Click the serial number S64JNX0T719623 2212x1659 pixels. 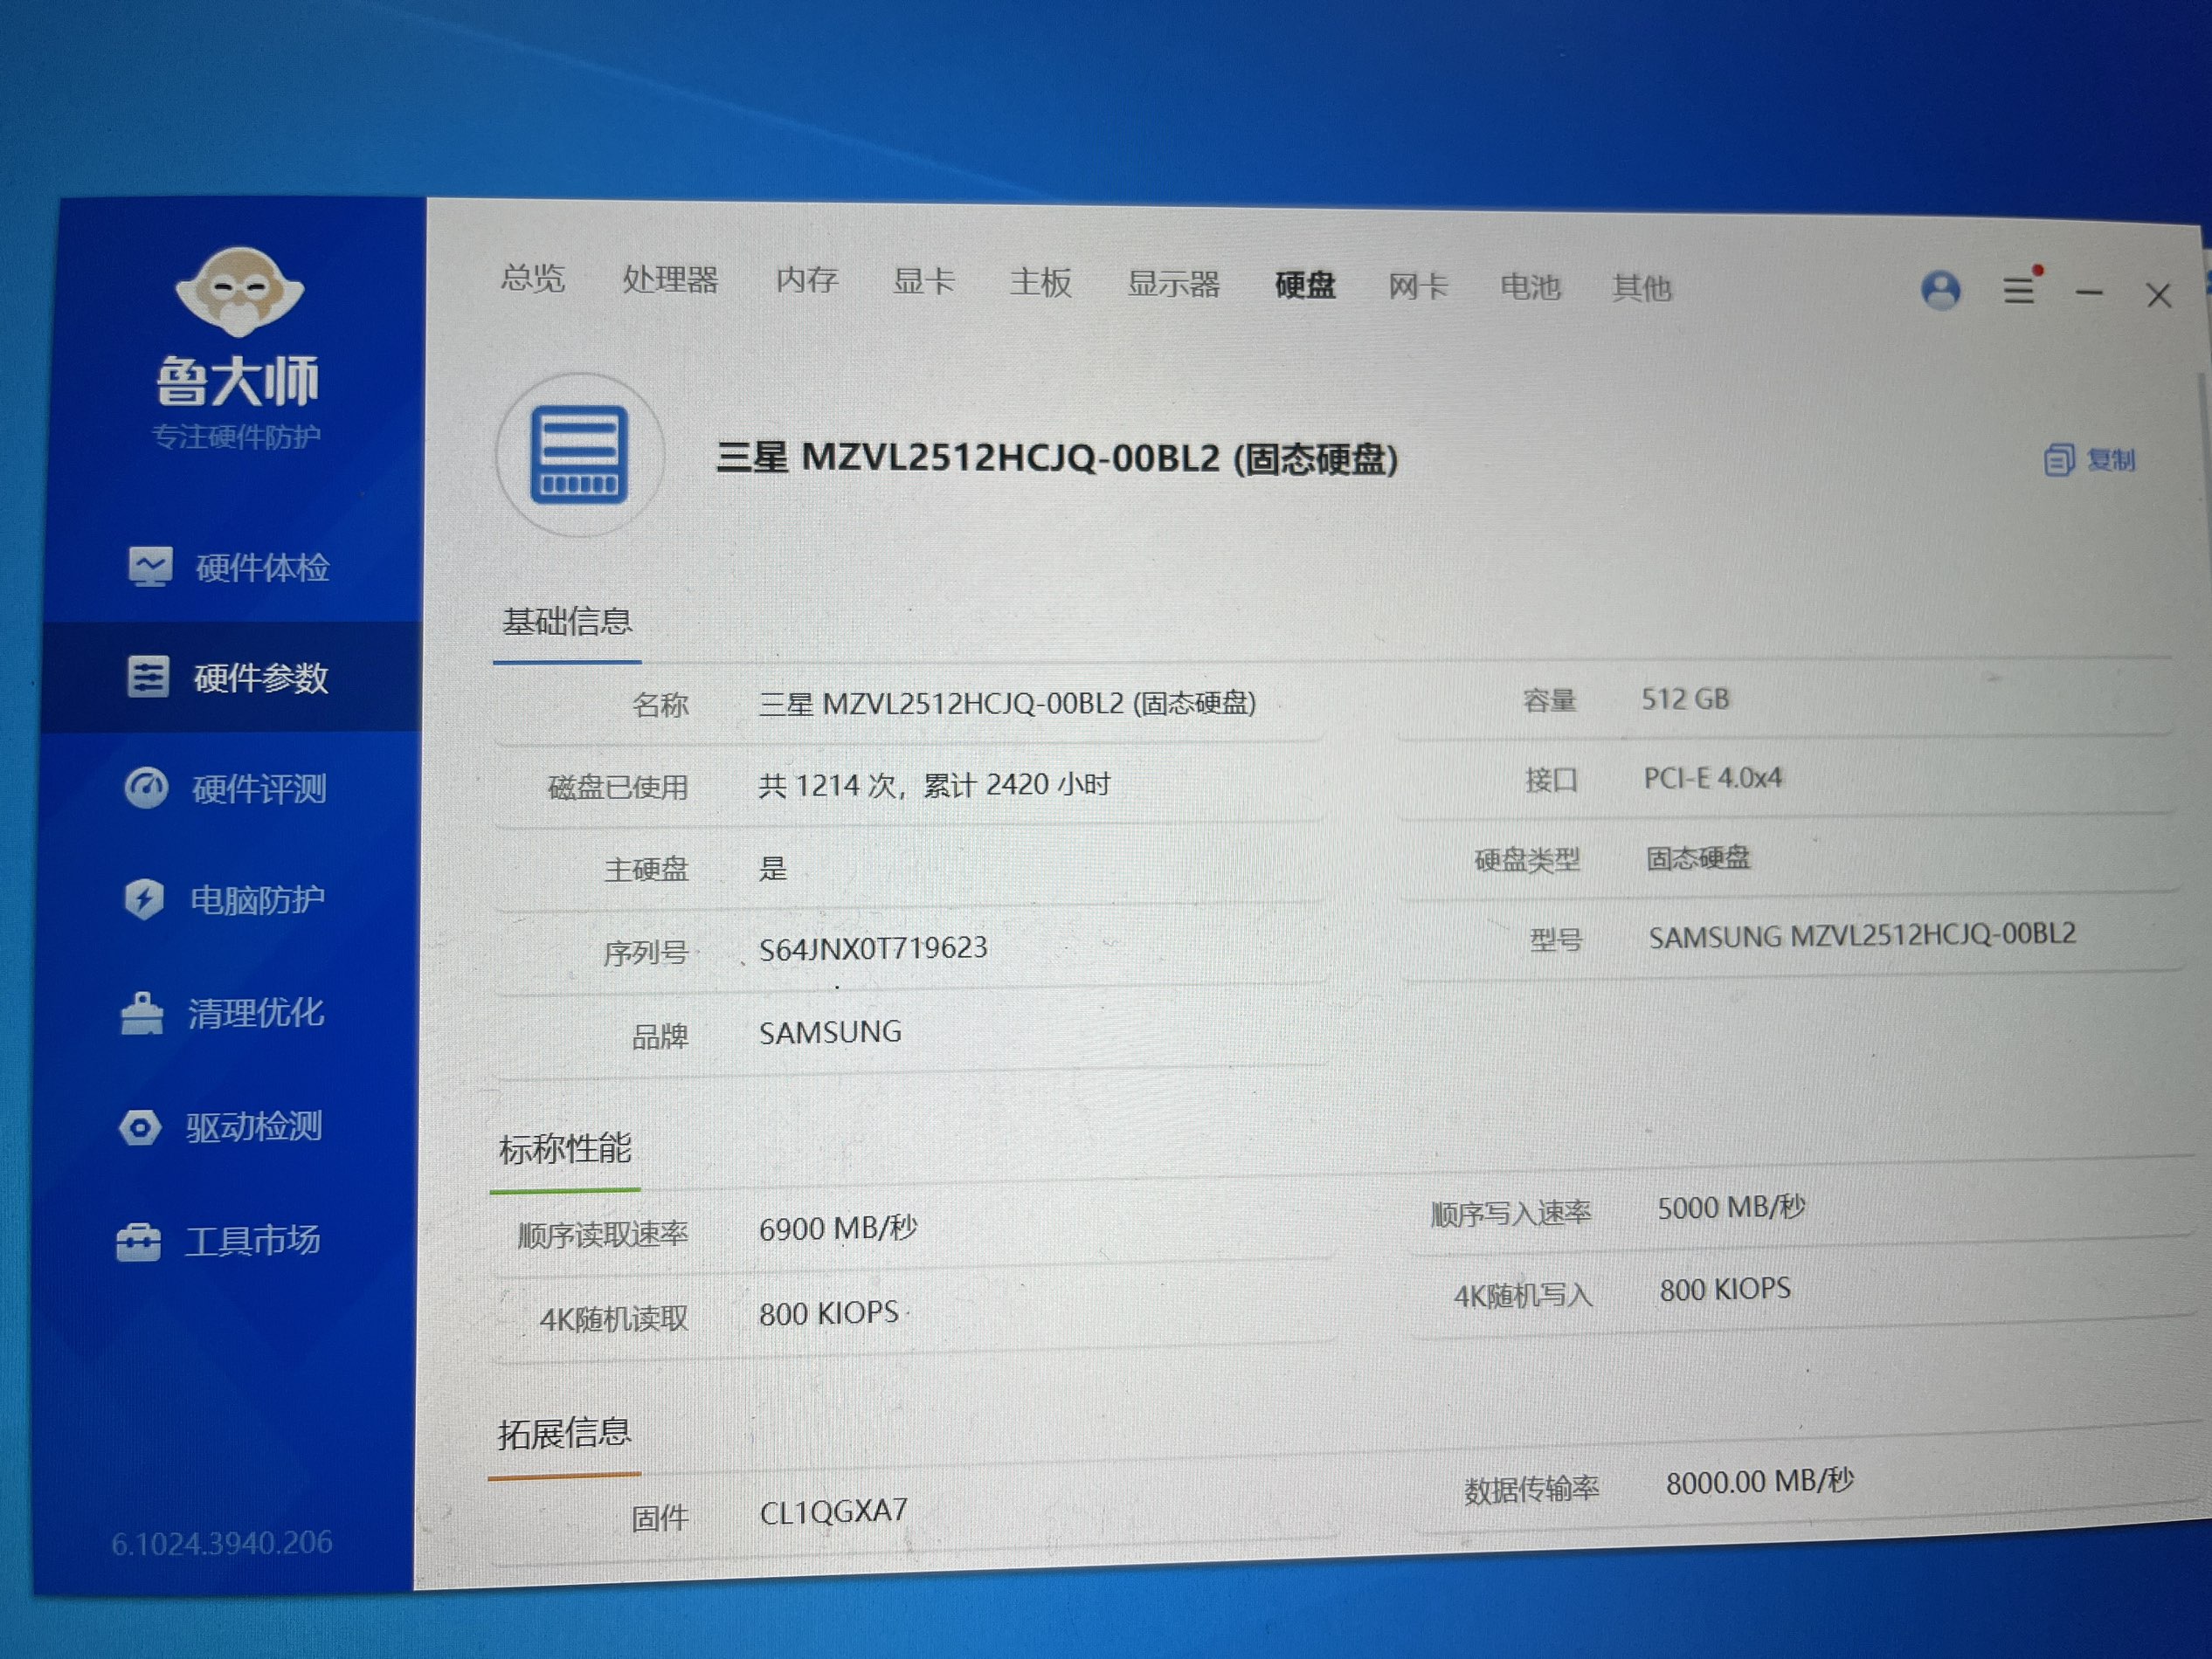tap(873, 948)
